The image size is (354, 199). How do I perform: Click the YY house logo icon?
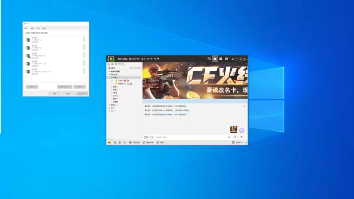click(x=111, y=59)
